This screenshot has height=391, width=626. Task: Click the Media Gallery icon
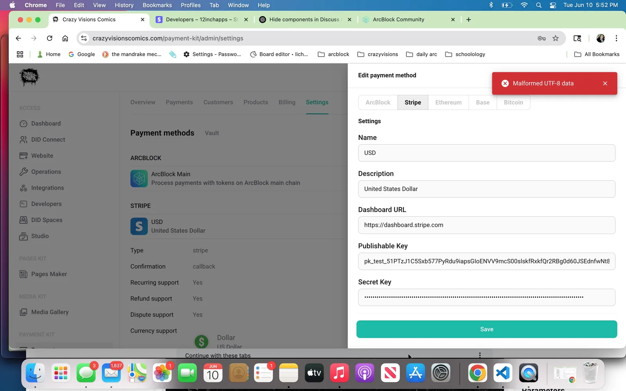[23, 312]
